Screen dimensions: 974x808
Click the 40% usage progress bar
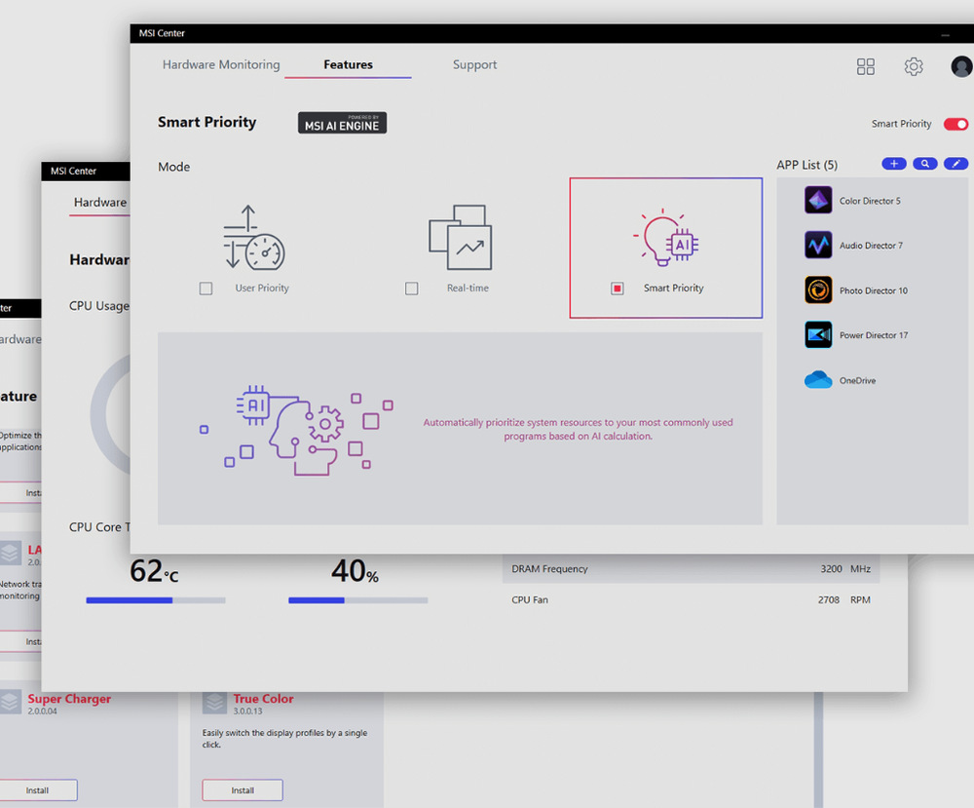(357, 600)
